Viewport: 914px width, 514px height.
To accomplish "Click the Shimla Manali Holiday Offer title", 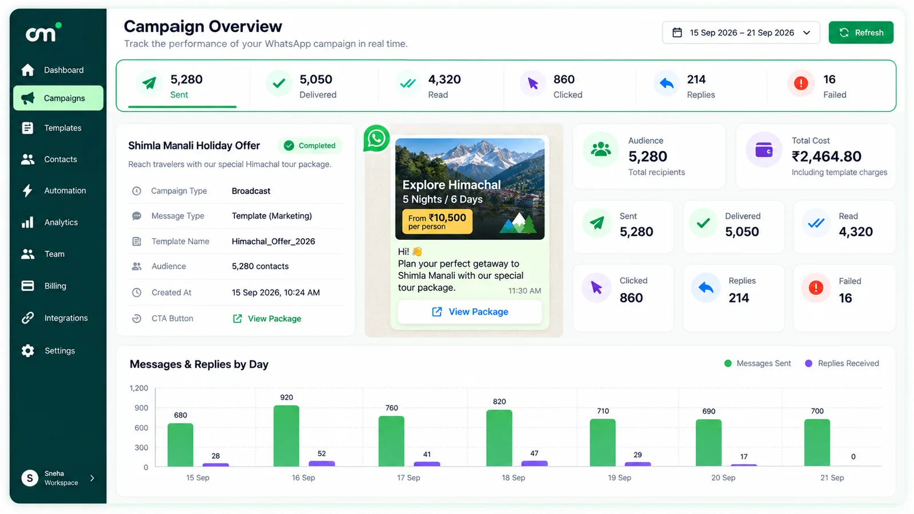I will [194, 146].
